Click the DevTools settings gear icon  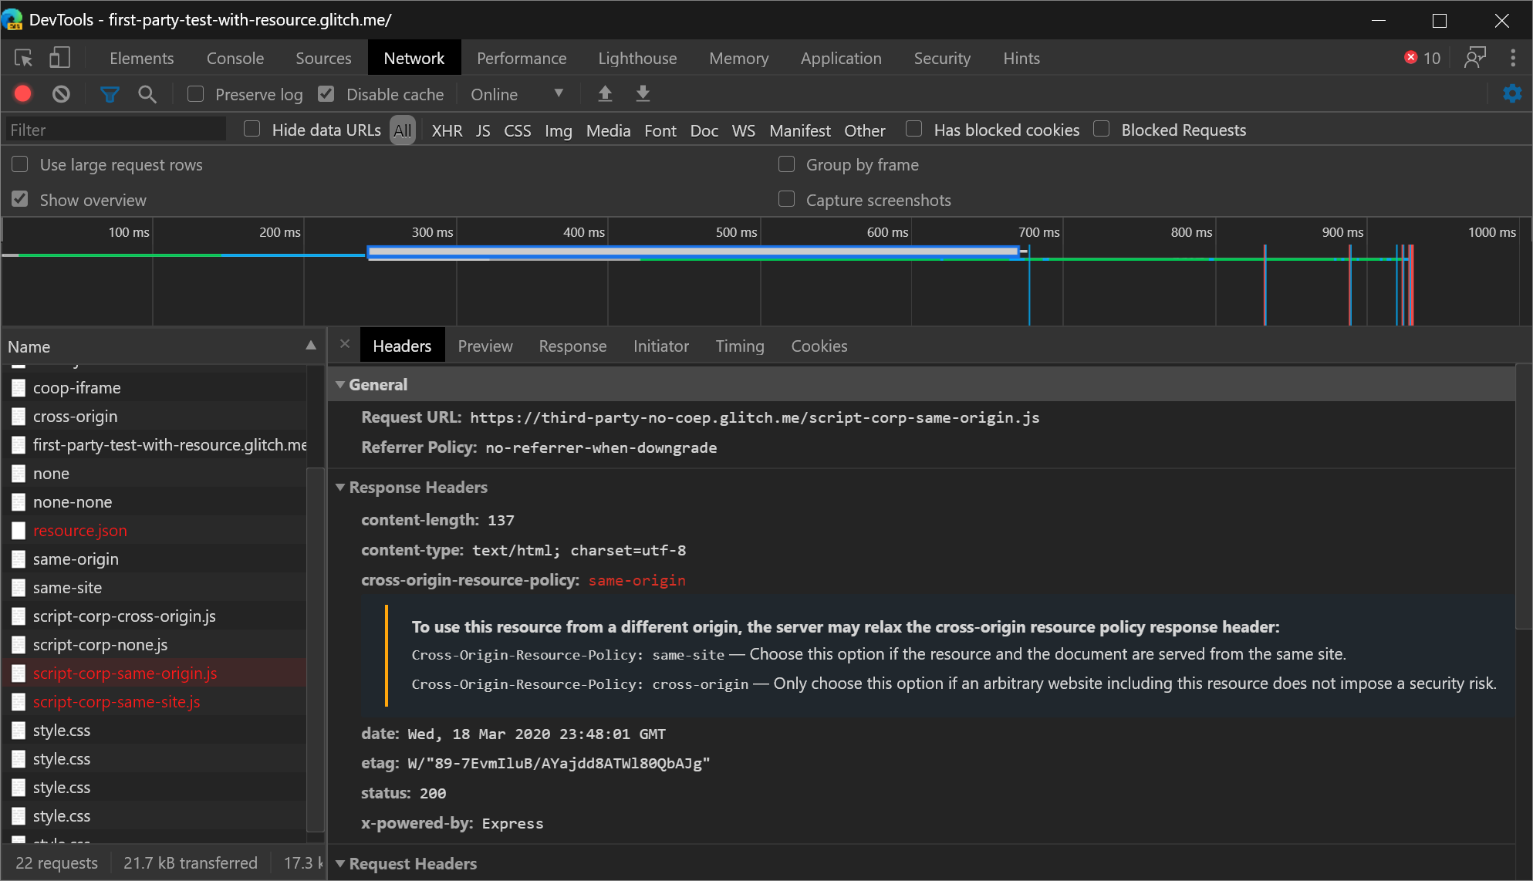pos(1513,93)
